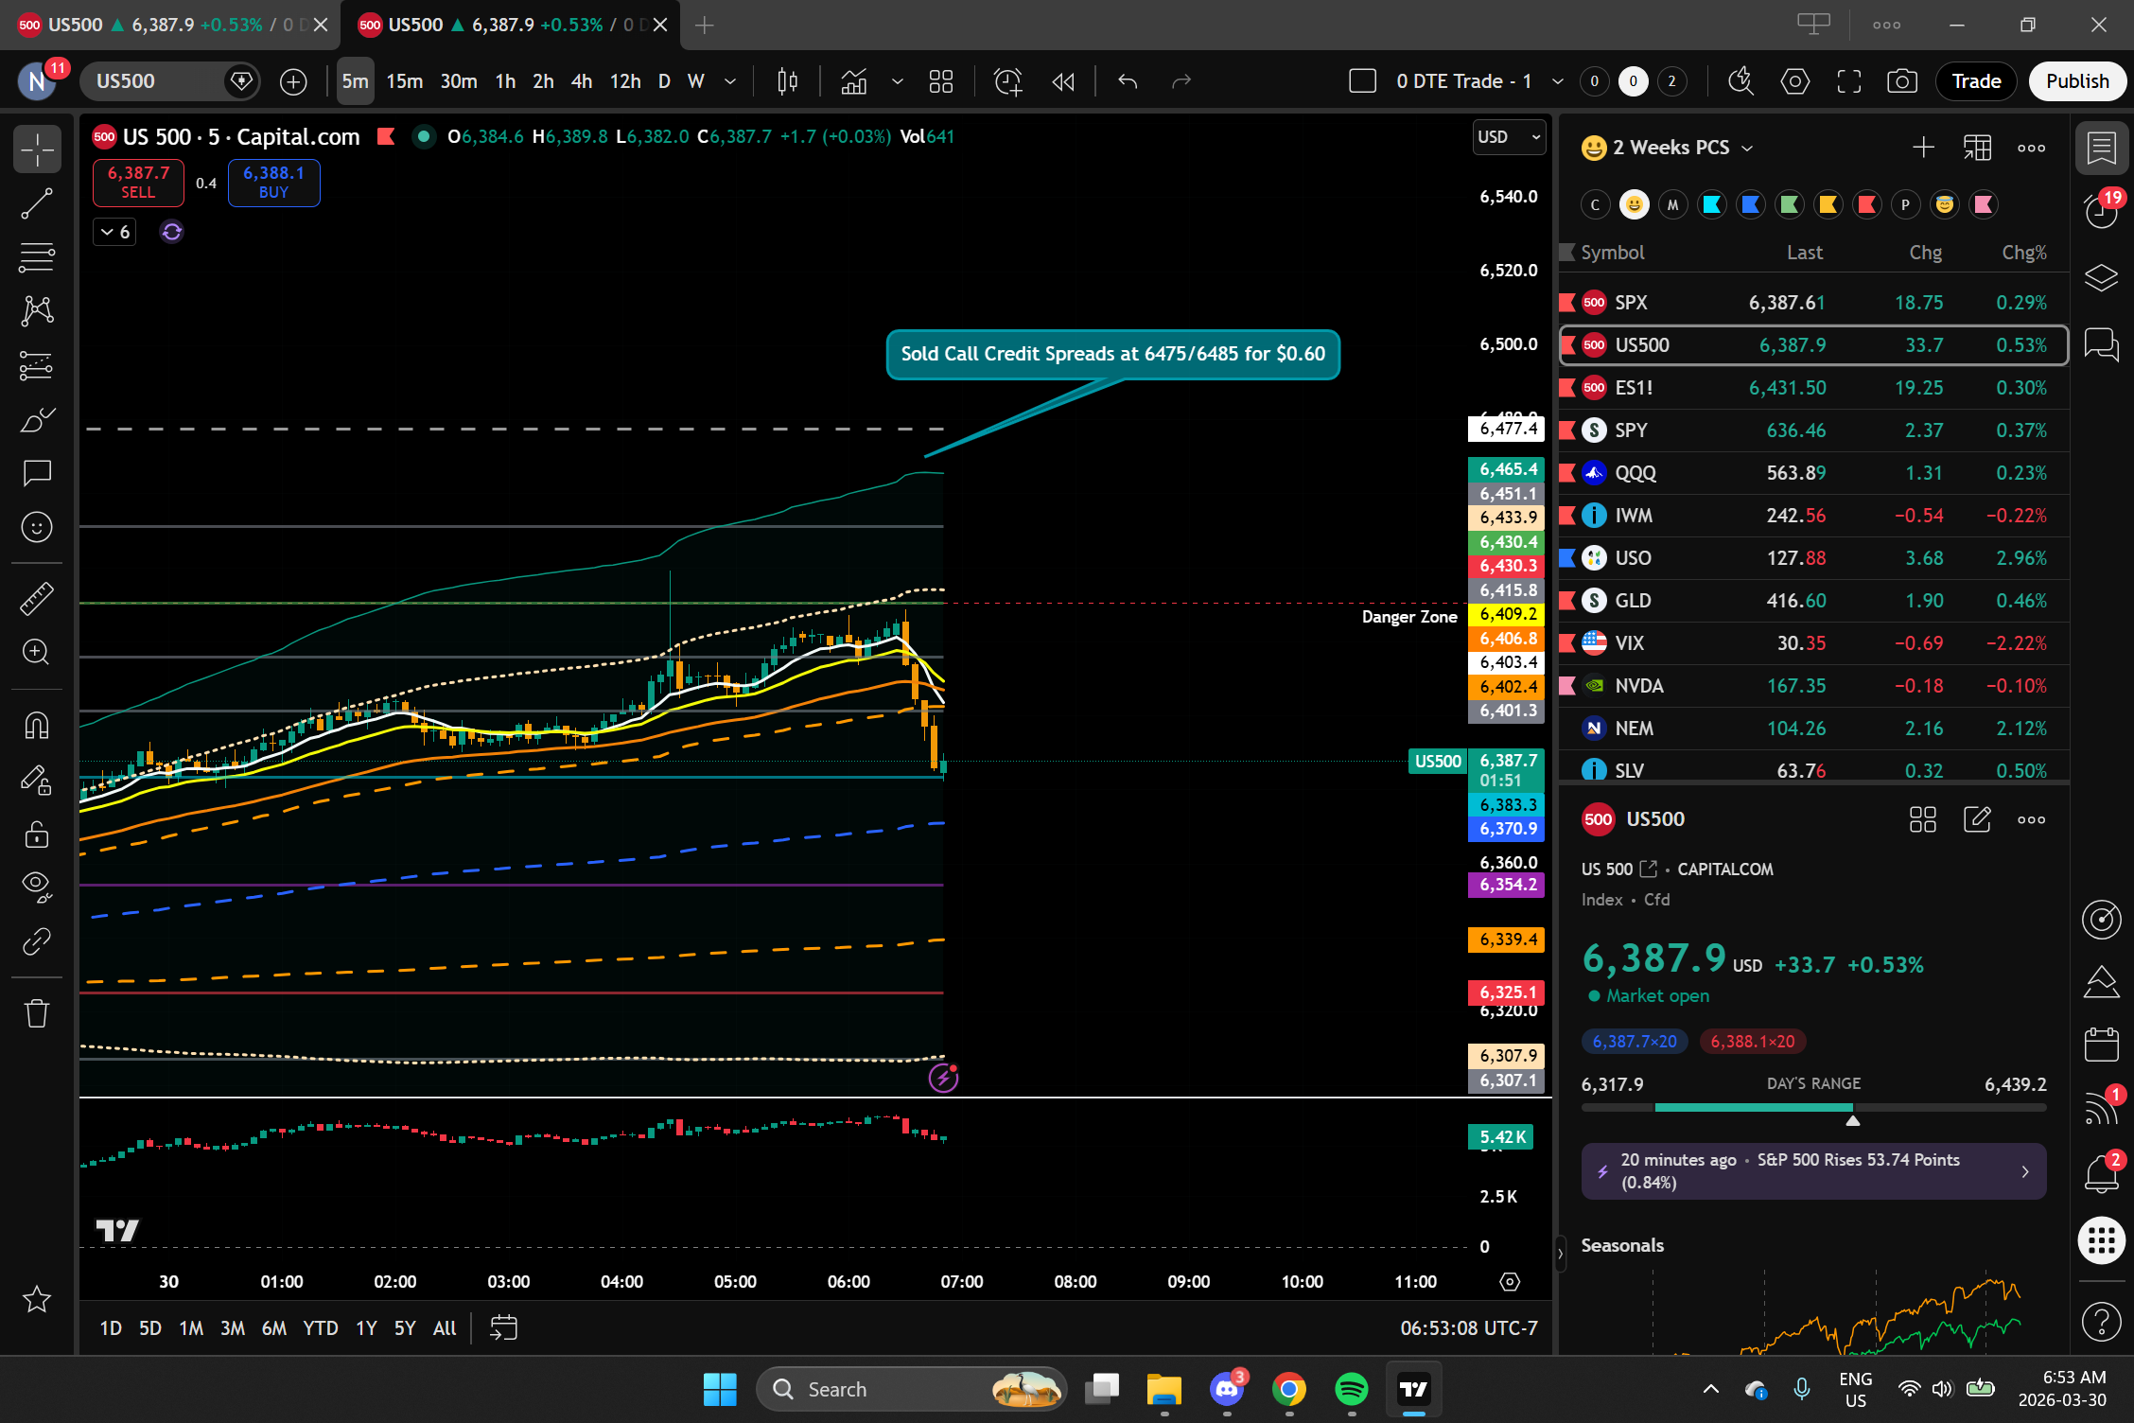
Task: Open the USD currency dropdown
Action: (1509, 137)
